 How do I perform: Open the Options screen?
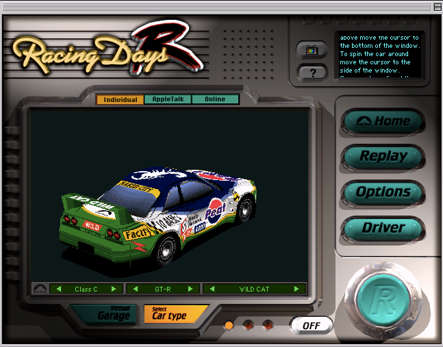pyautogui.click(x=383, y=192)
